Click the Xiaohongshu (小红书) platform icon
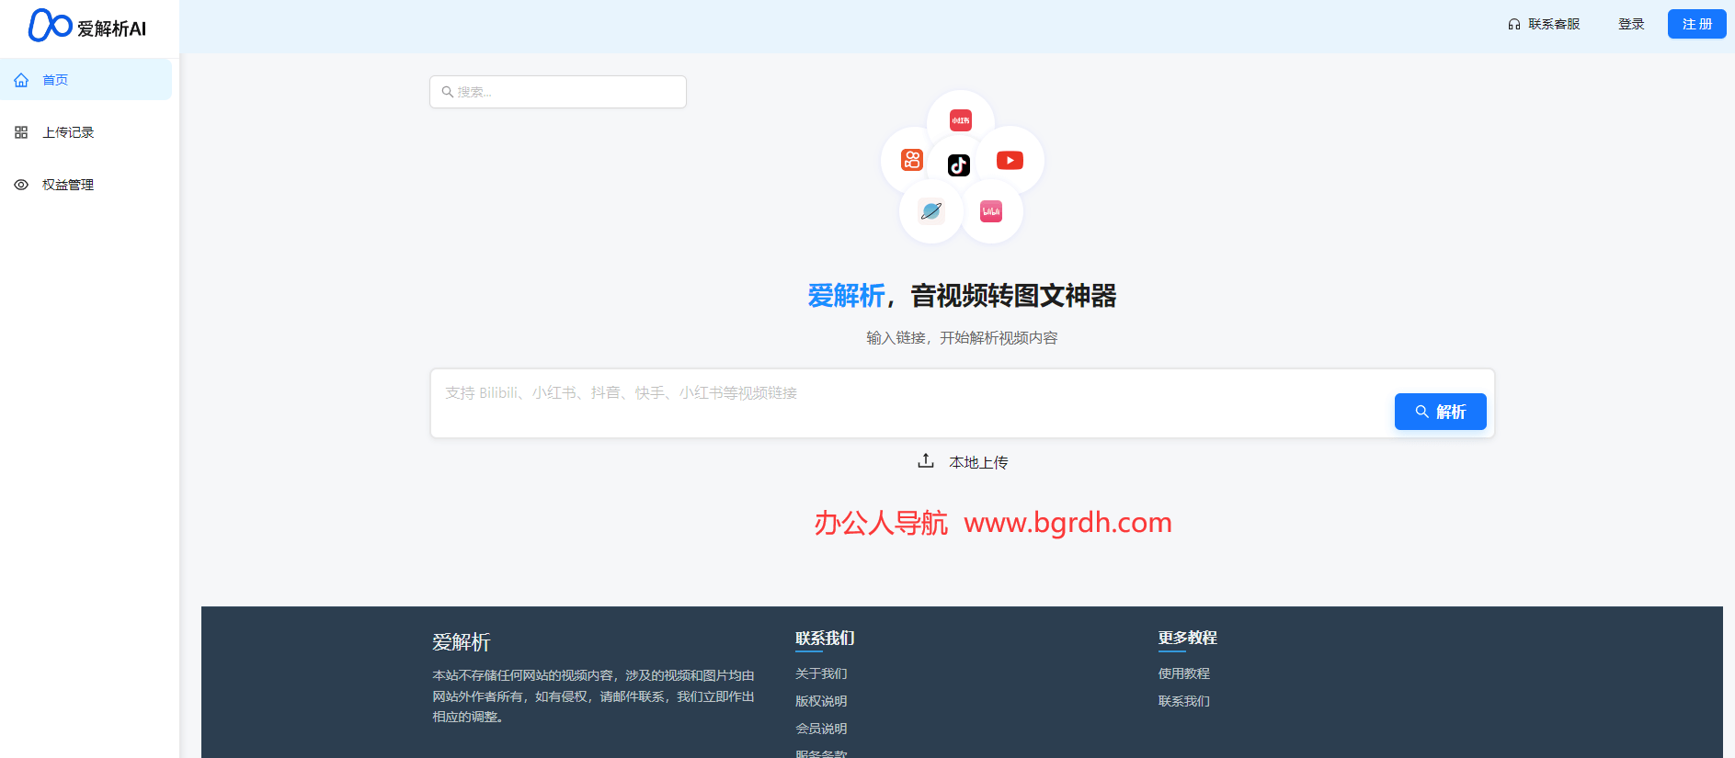This screenshot has height=758, width=1735. pyautogui.click(x=961, y=120)
